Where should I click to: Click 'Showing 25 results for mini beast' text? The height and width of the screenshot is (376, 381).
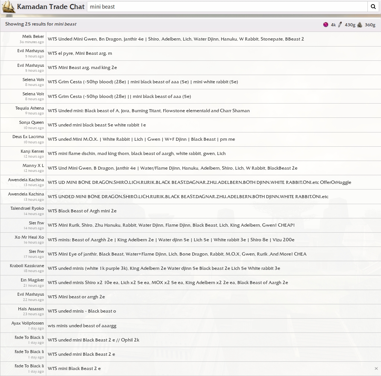click(x=41, y=24)
